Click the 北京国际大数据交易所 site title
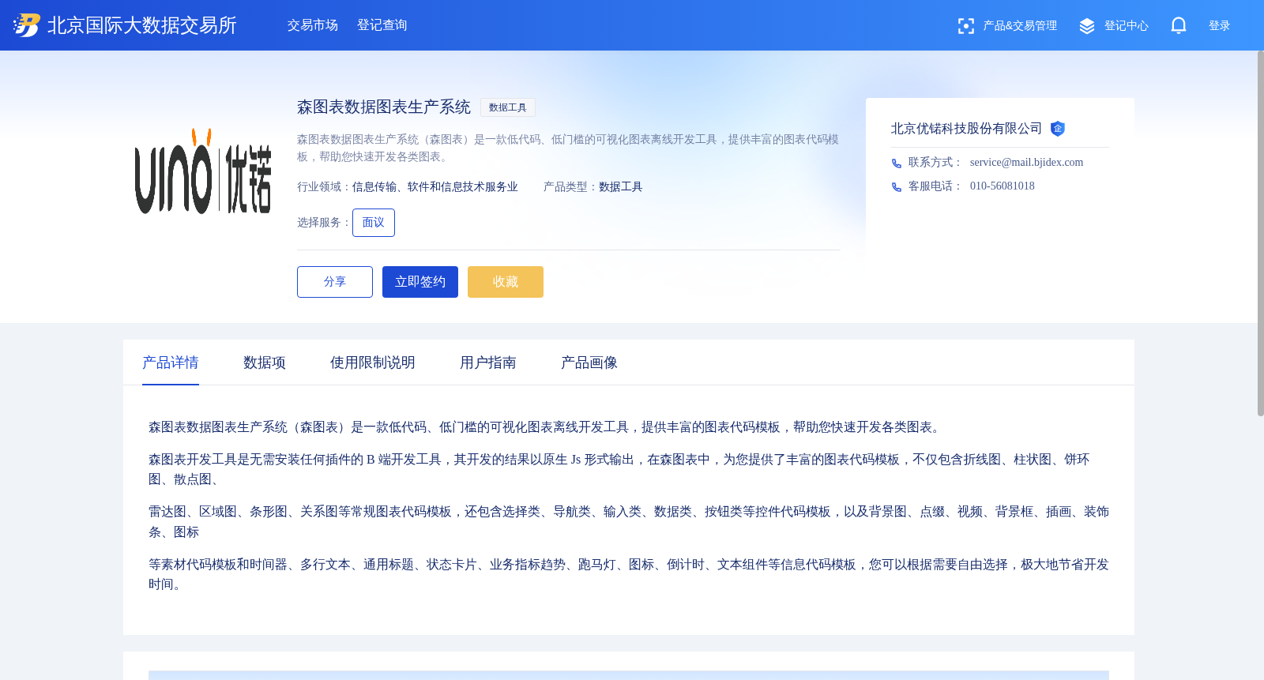Screen dimensions: 1264x680 (x=142, y=25)
